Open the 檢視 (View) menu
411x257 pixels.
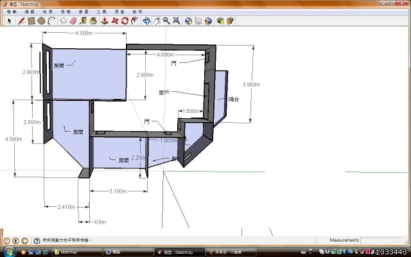(48, 12)
